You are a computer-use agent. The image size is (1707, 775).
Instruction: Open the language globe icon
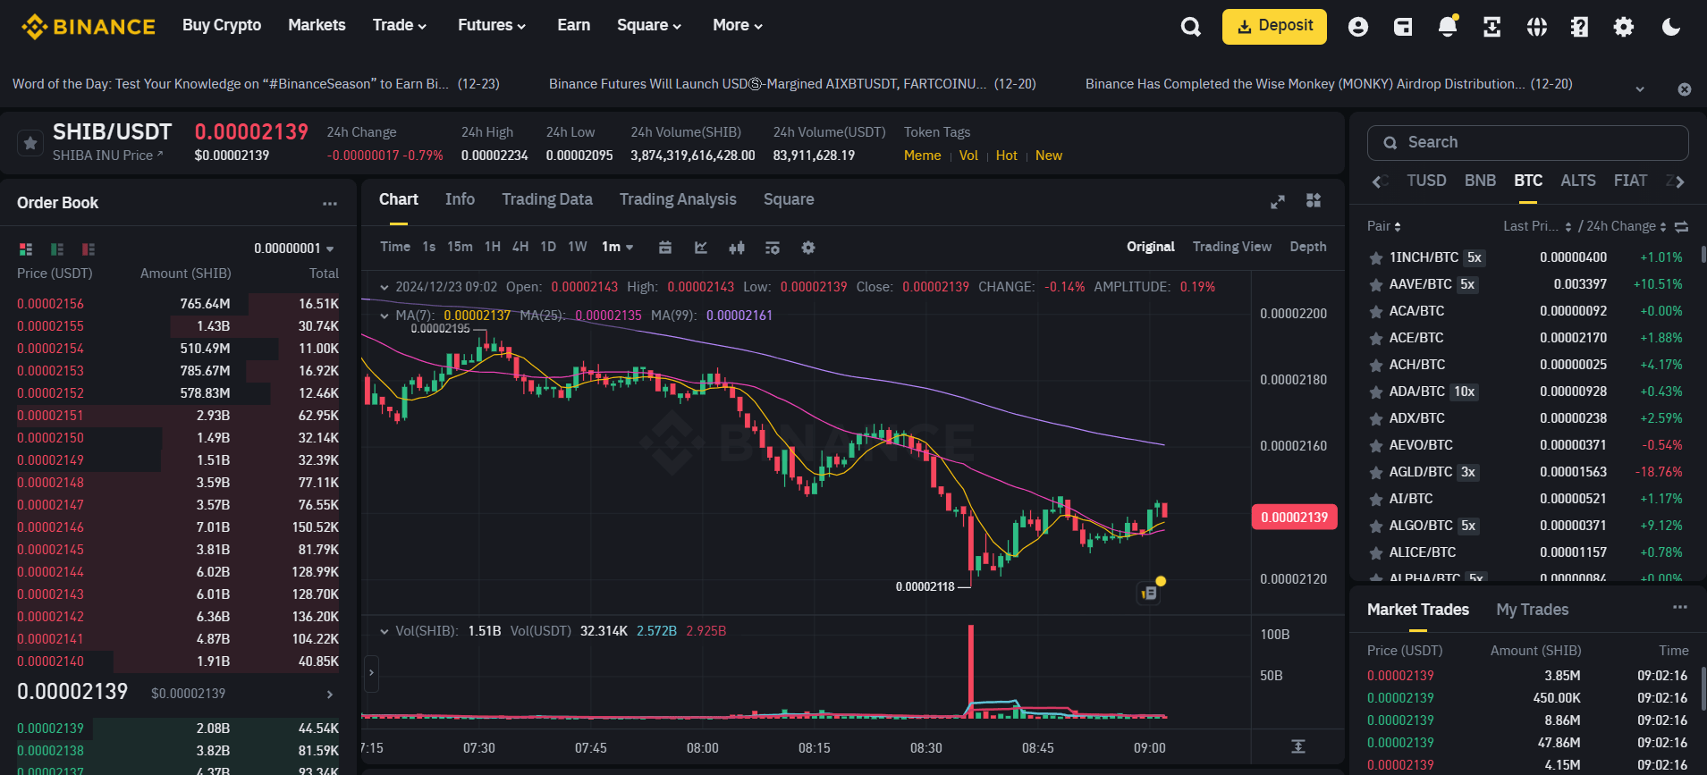[1536, 27]
